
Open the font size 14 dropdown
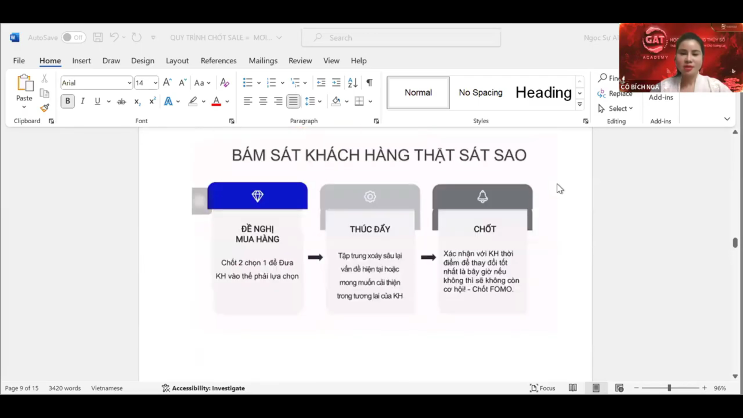pyautogui.click(x=155, y=83)
